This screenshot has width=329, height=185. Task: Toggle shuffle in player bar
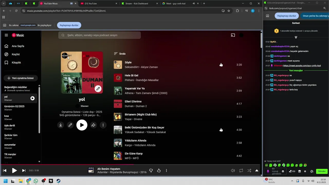coord(249,170)
